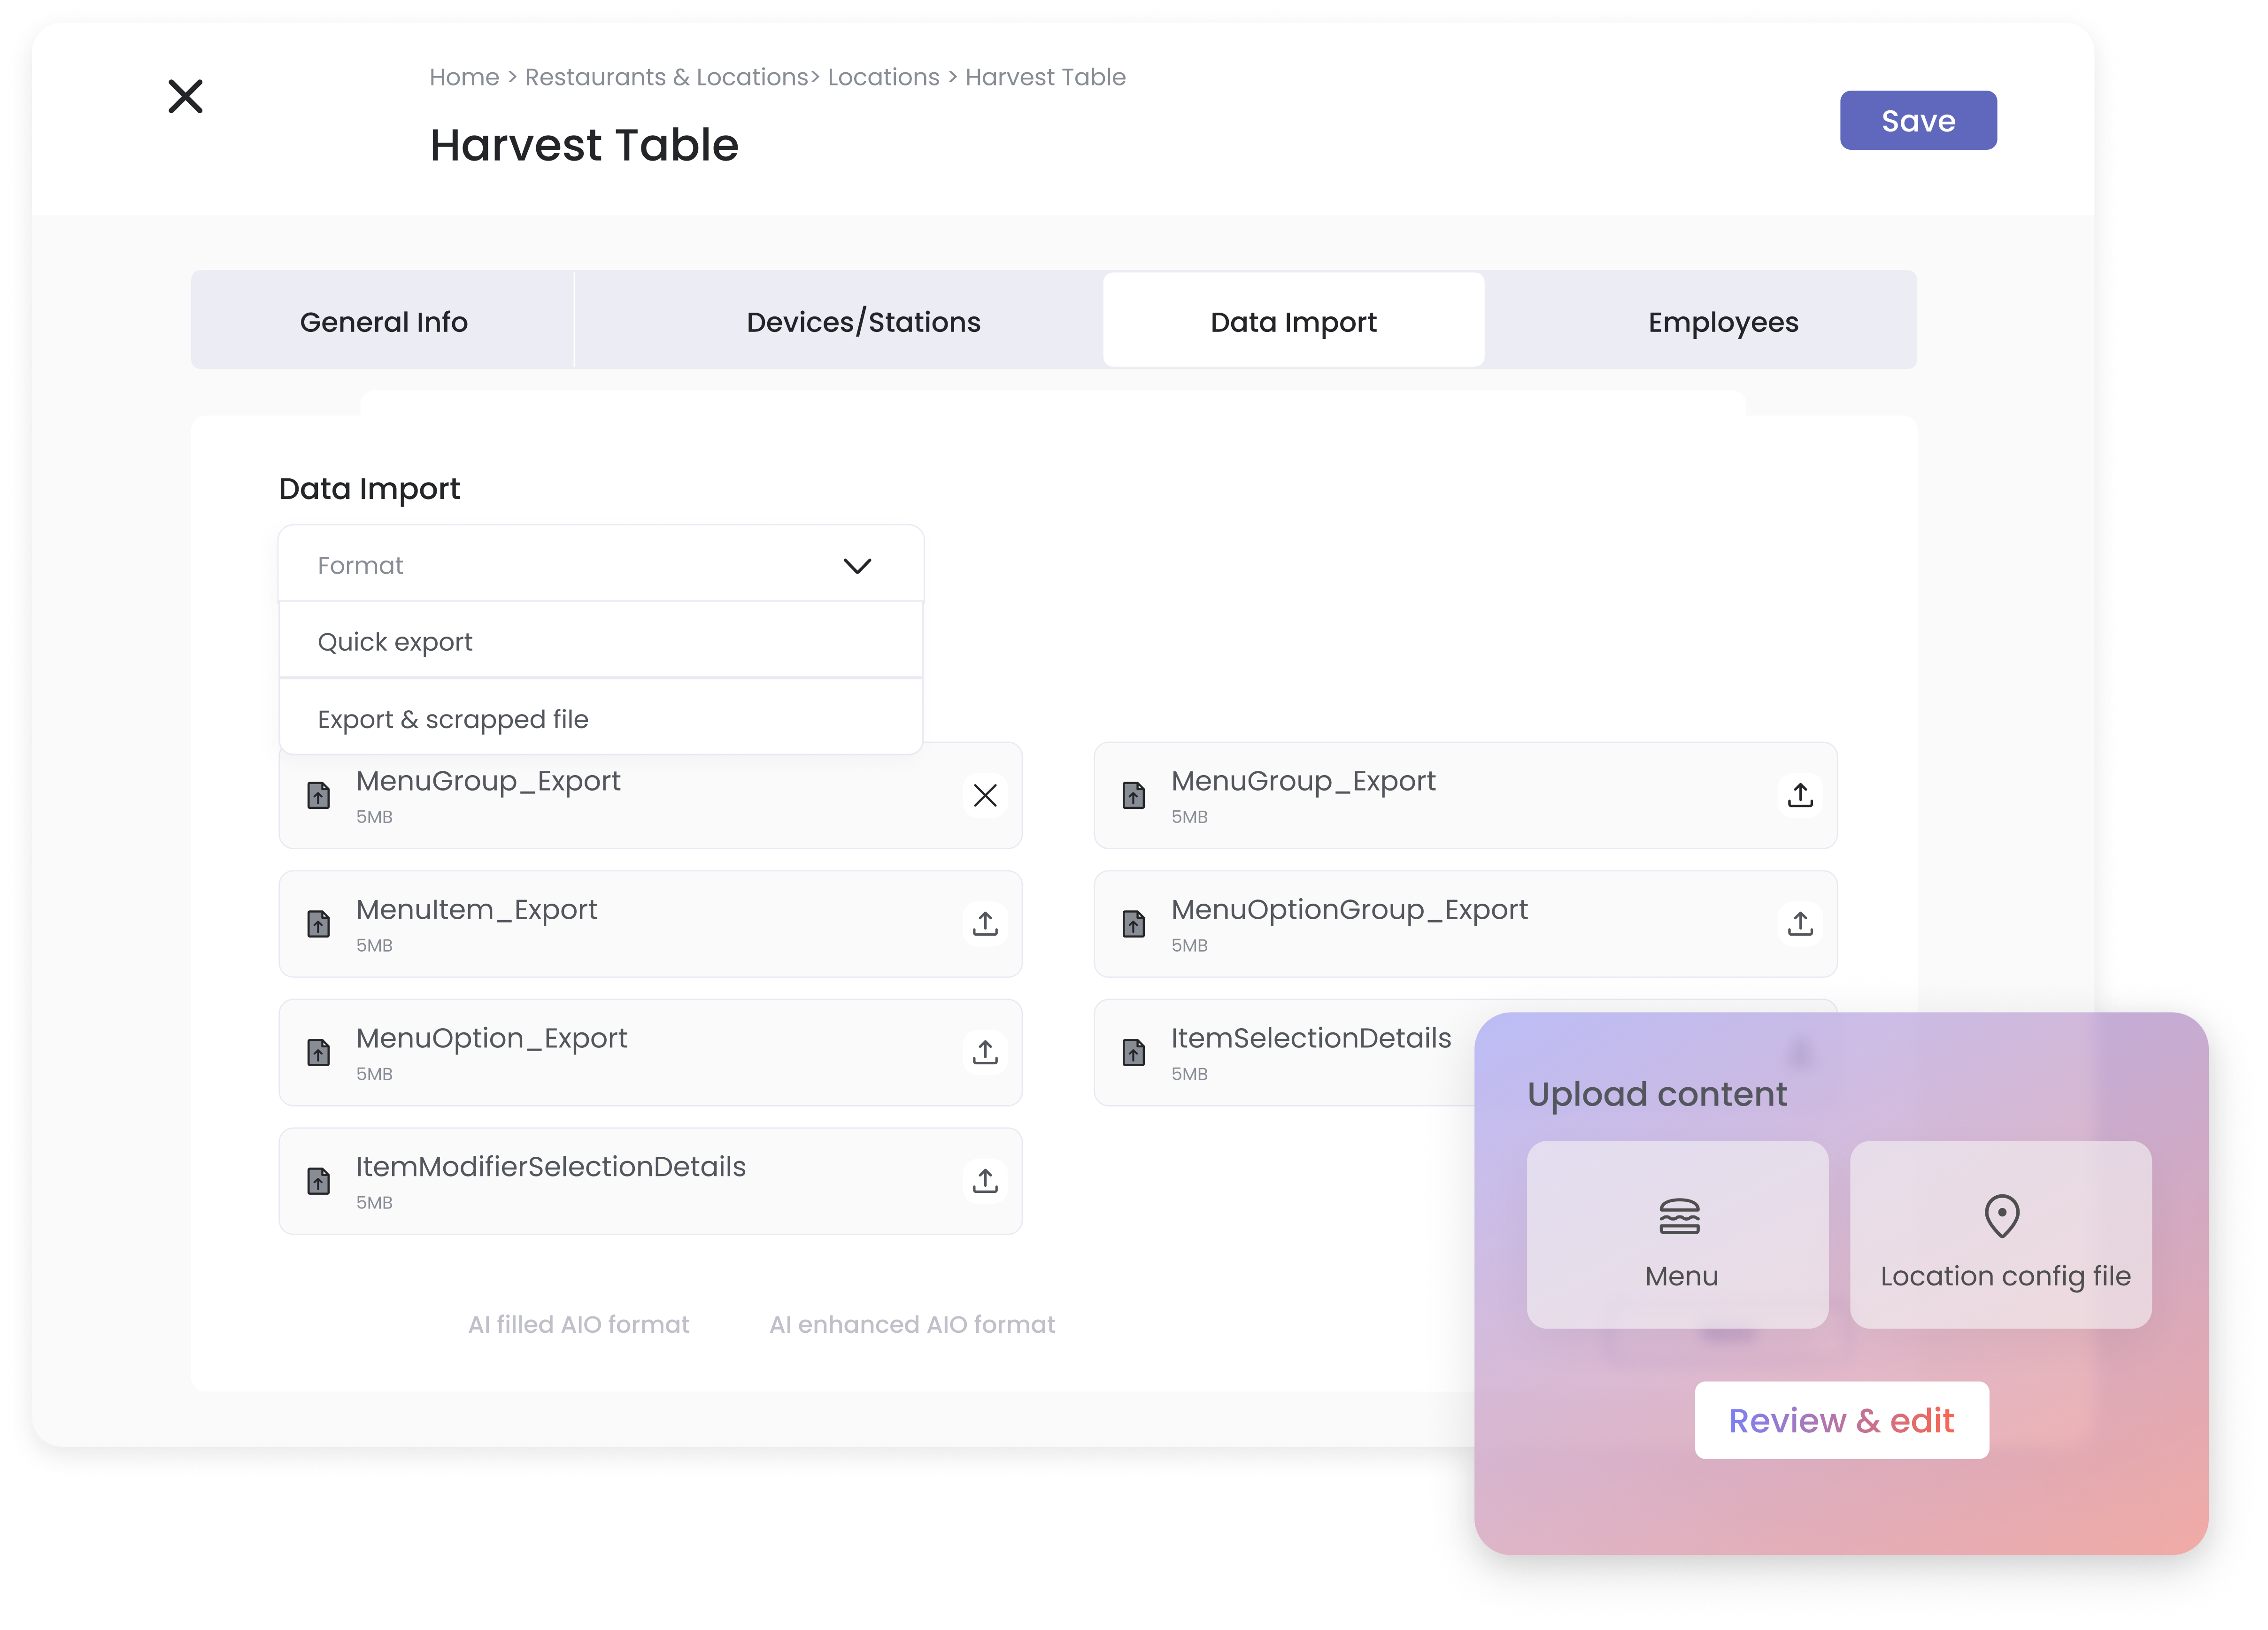This screenshot has height=1630, width=2268.
Task: Click upload icon for ItemModifierSelectionDetails
Action: pyautogui.click(x=984, y=1181)
